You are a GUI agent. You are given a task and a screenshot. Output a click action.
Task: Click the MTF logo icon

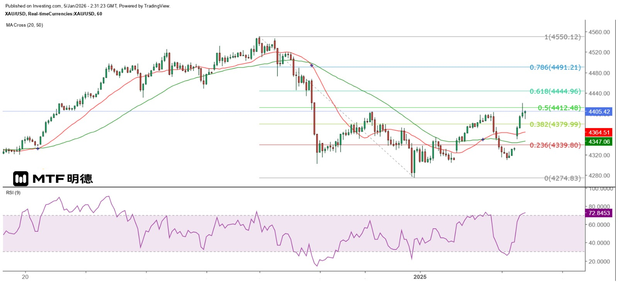pyautogui.click(x=21, y=179)
